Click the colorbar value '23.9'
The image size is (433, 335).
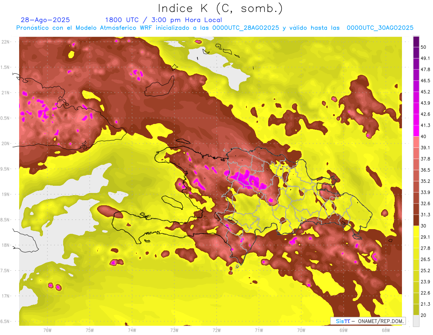click(x=425, y=282)
